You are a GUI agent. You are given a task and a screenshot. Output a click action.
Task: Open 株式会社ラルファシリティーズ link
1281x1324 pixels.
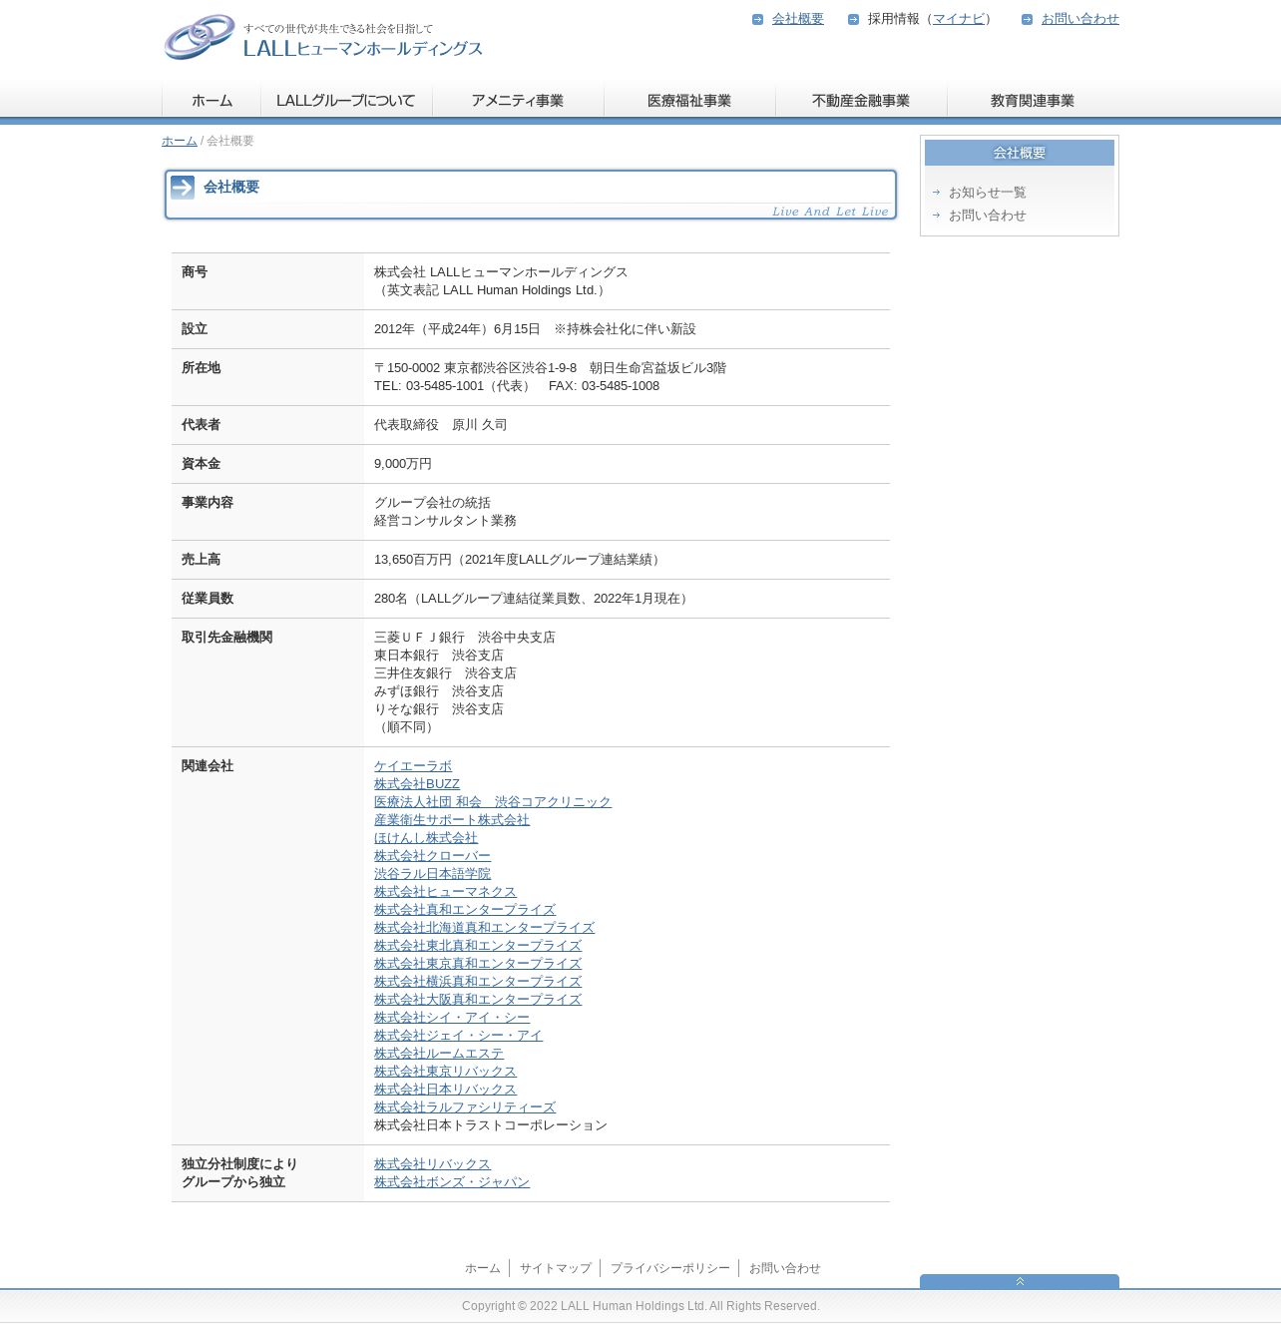click(465, 1107)
